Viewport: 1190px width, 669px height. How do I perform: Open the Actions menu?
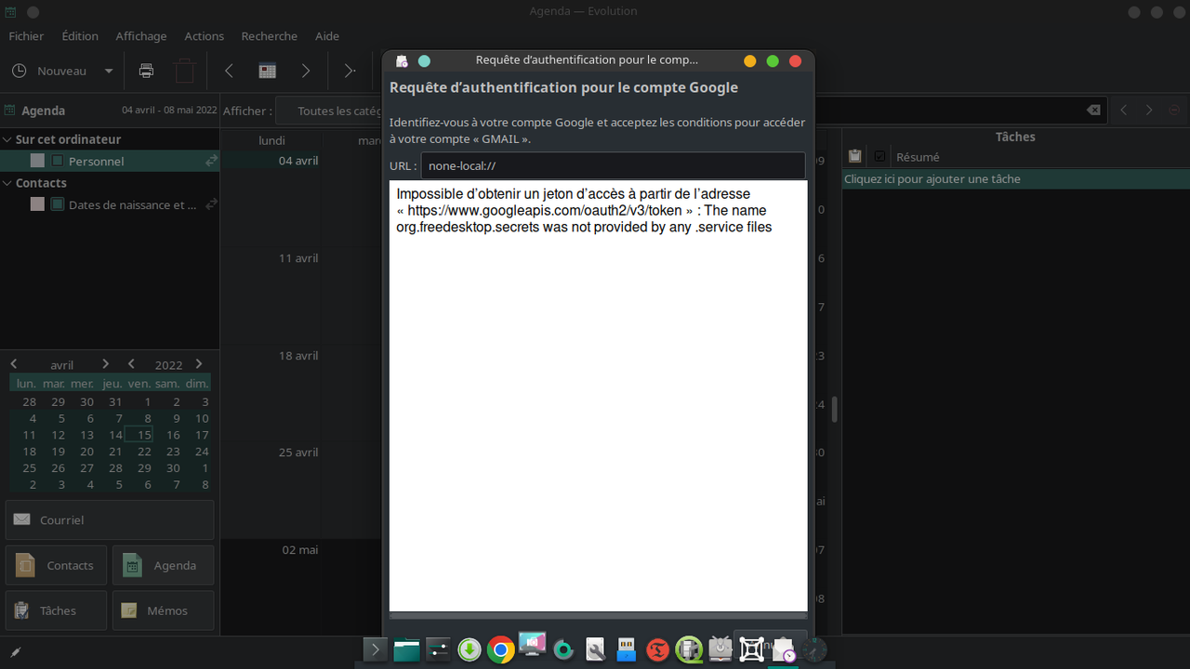[x=204, y=35]
